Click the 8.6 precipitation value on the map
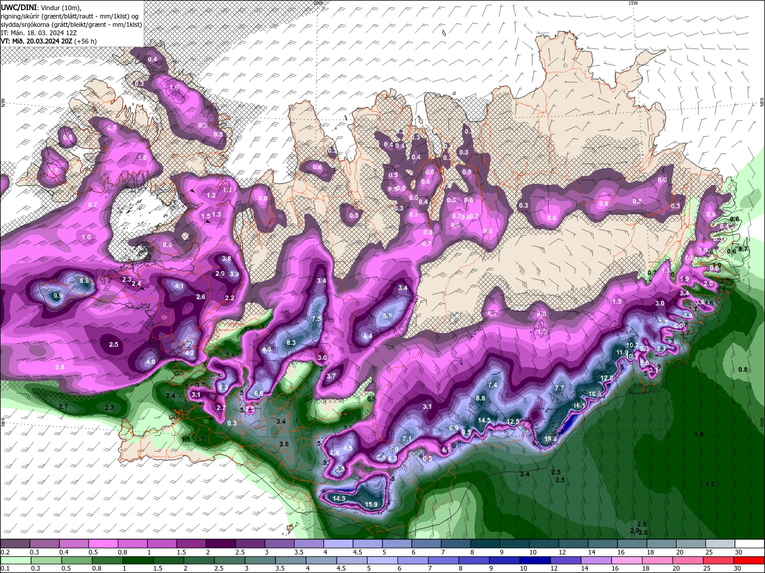 pos(84,281)
